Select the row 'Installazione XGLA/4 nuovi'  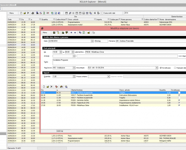(113, 105)
